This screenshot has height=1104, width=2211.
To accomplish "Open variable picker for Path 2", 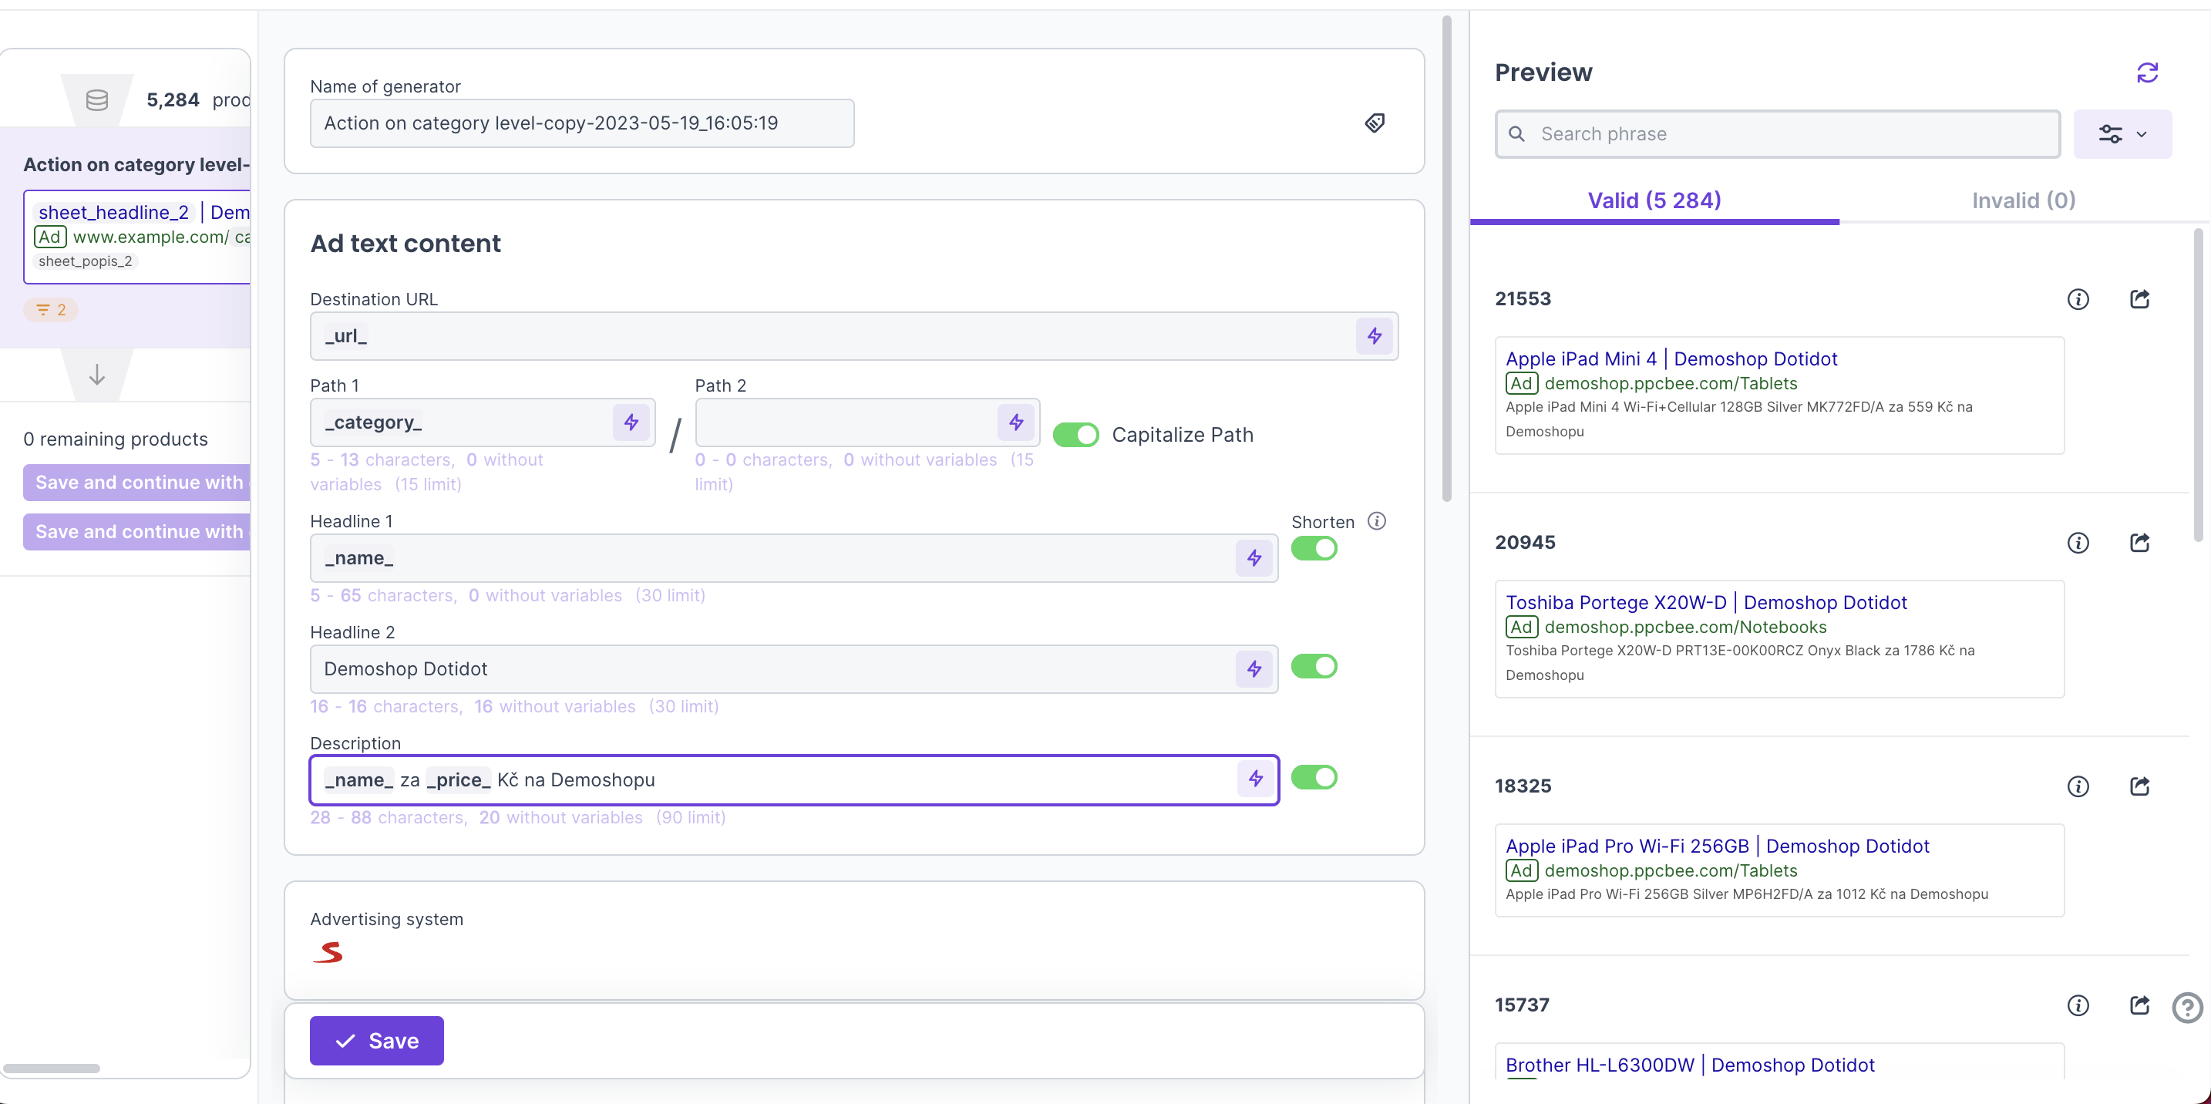I will [1015, 422].
